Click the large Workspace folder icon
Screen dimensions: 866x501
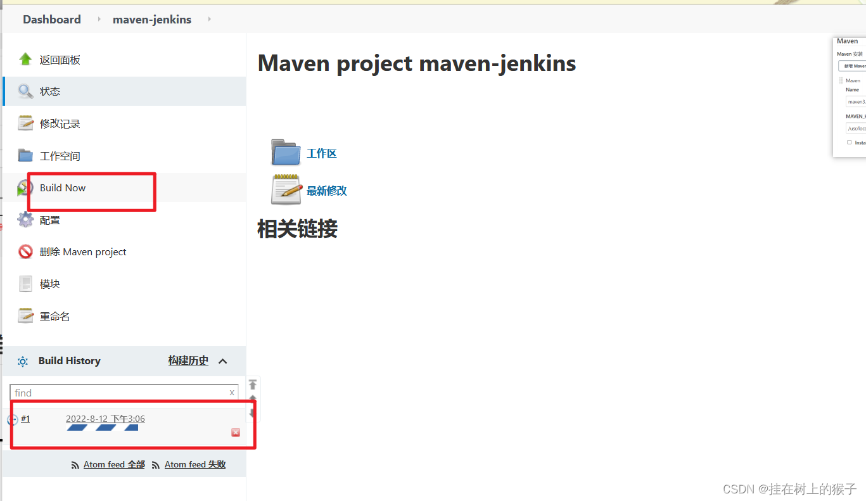point(286,152)
